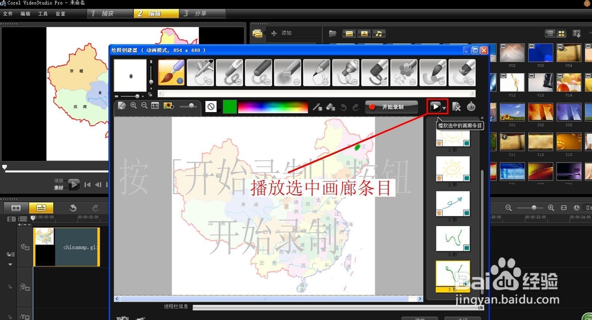592x320 pixels.
Task: Switch to storyboard view
Action: [16, 207]
